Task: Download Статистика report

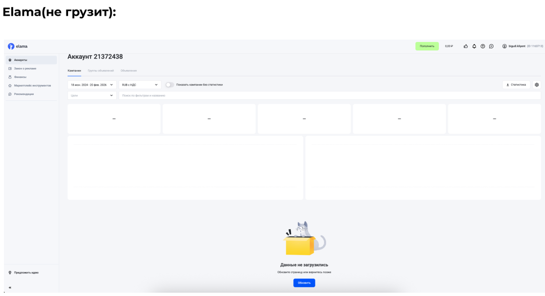Action: [x=516, y=85]
